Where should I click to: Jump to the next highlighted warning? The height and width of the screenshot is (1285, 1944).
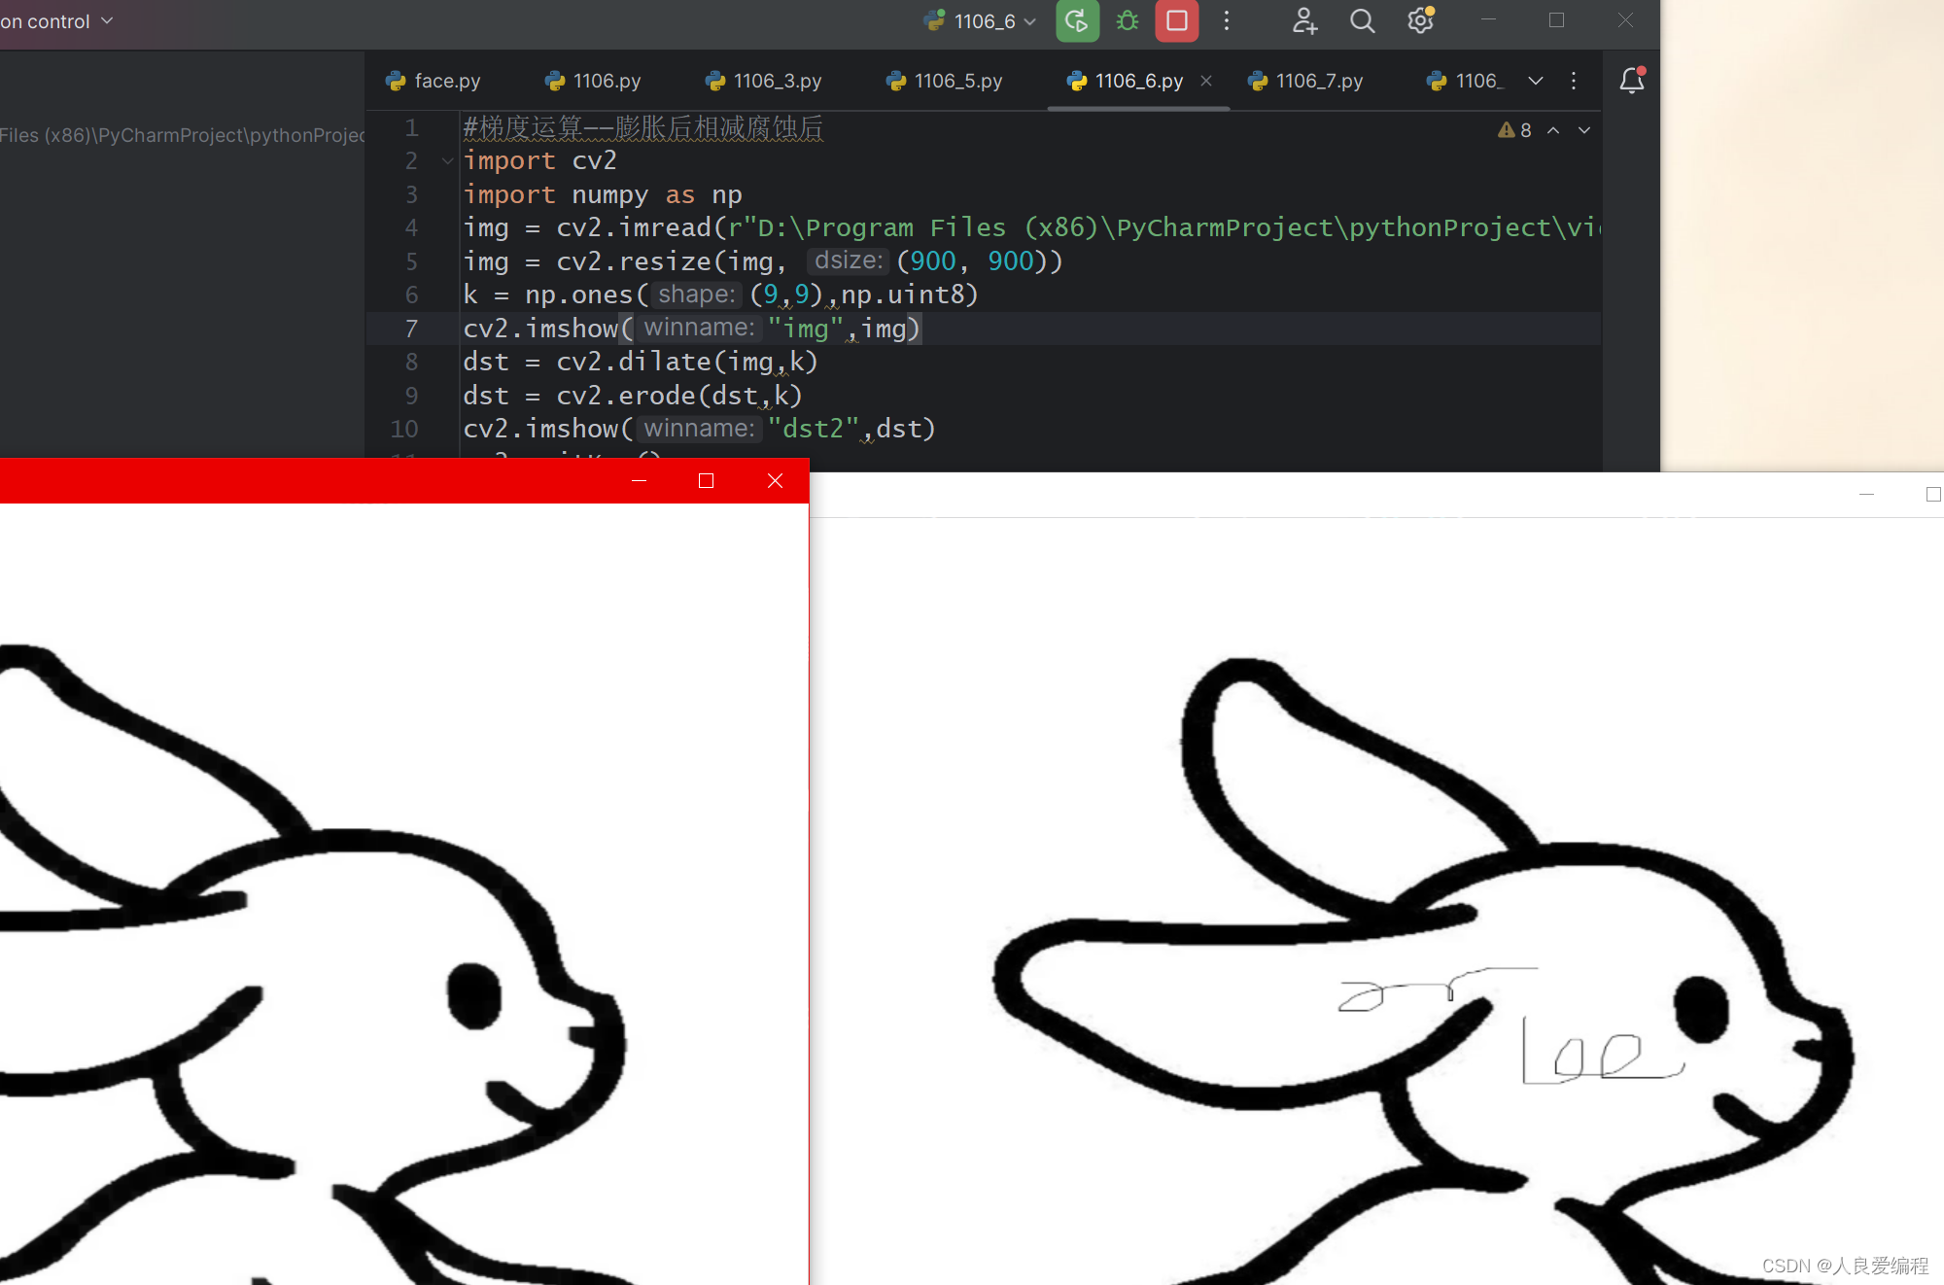click(1584, 130)
